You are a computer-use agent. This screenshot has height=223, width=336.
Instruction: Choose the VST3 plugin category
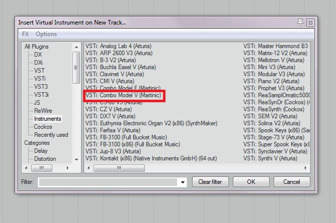tap(41, 87)
